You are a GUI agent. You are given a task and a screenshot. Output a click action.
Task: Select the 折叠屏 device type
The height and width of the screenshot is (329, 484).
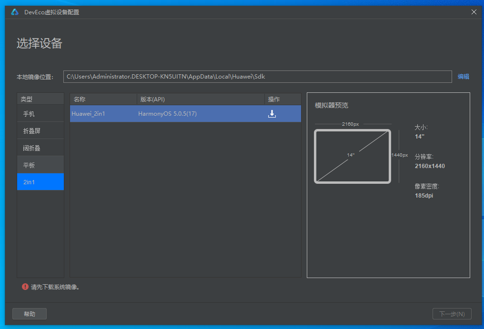coord(40,131)
